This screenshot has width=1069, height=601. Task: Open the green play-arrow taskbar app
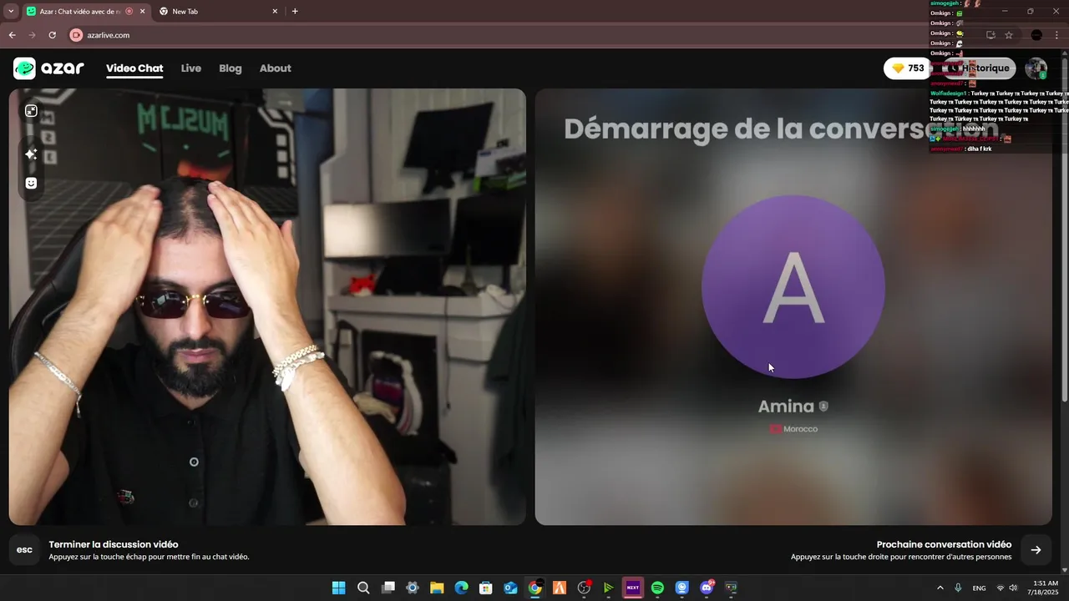pos(608,588)
